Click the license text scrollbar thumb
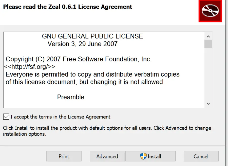Screen dimensions: 228x166 208,44
